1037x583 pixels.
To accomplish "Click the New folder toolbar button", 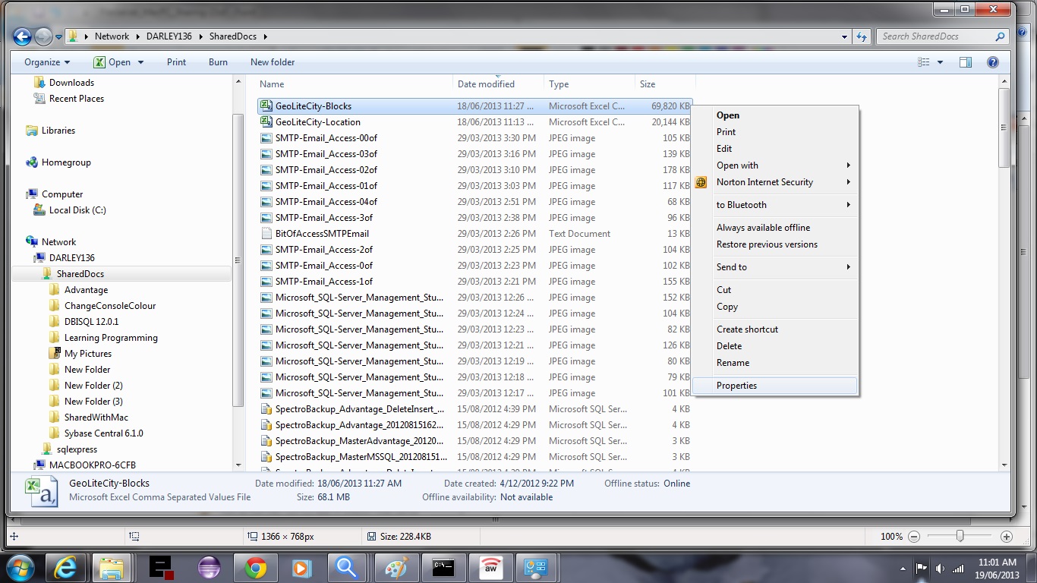I will (273, 62).
